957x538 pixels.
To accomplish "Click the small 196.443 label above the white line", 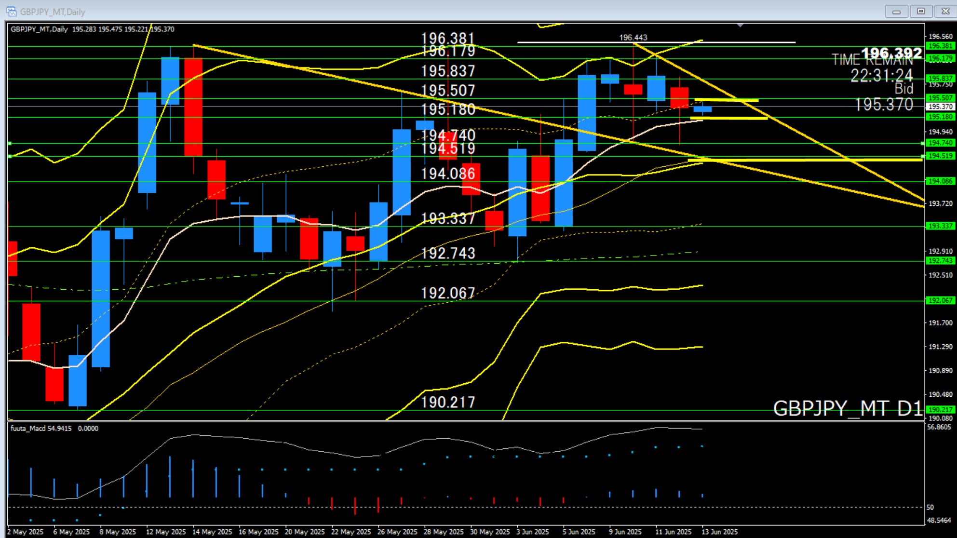I will (633, 38).
